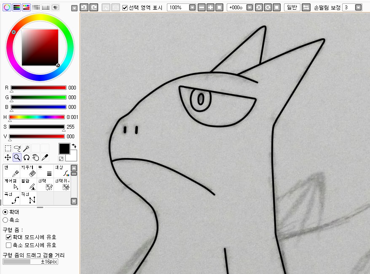Select the 축소 radio button
This screenshot has width=370, height=274.
5,220
